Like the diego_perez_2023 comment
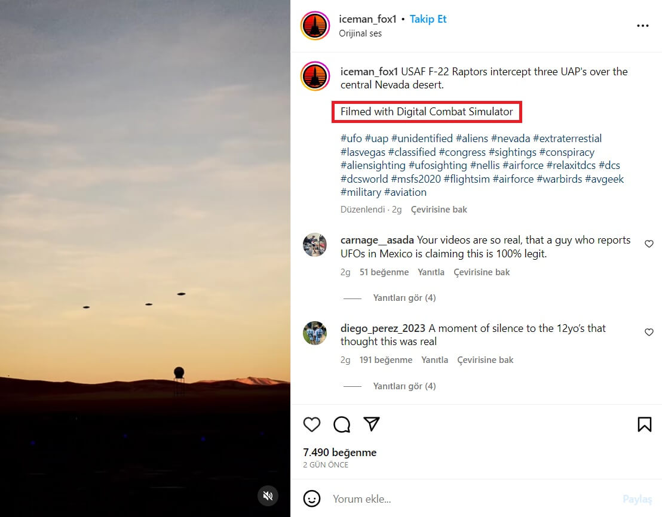This screenshot has height=517, width=662. tap(649, 332)
